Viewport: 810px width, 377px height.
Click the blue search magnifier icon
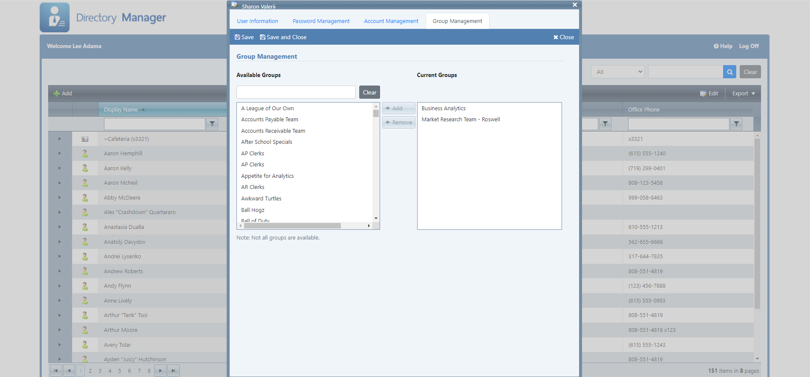(730, 72)
